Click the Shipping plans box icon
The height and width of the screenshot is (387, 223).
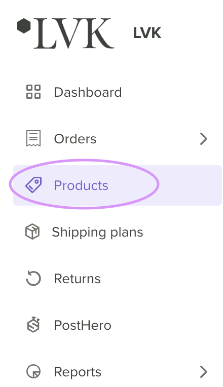click(x=32, y=231)
